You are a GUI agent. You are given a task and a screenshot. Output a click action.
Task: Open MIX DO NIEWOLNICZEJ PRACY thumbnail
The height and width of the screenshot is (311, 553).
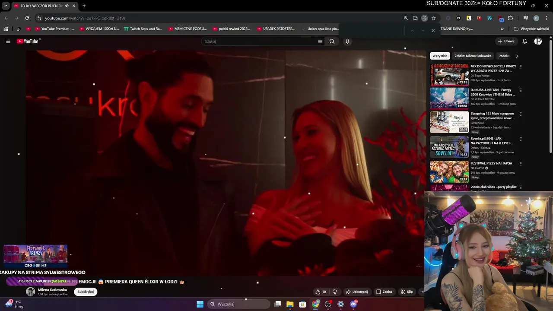pyautogui.click(x=449, y=74)
